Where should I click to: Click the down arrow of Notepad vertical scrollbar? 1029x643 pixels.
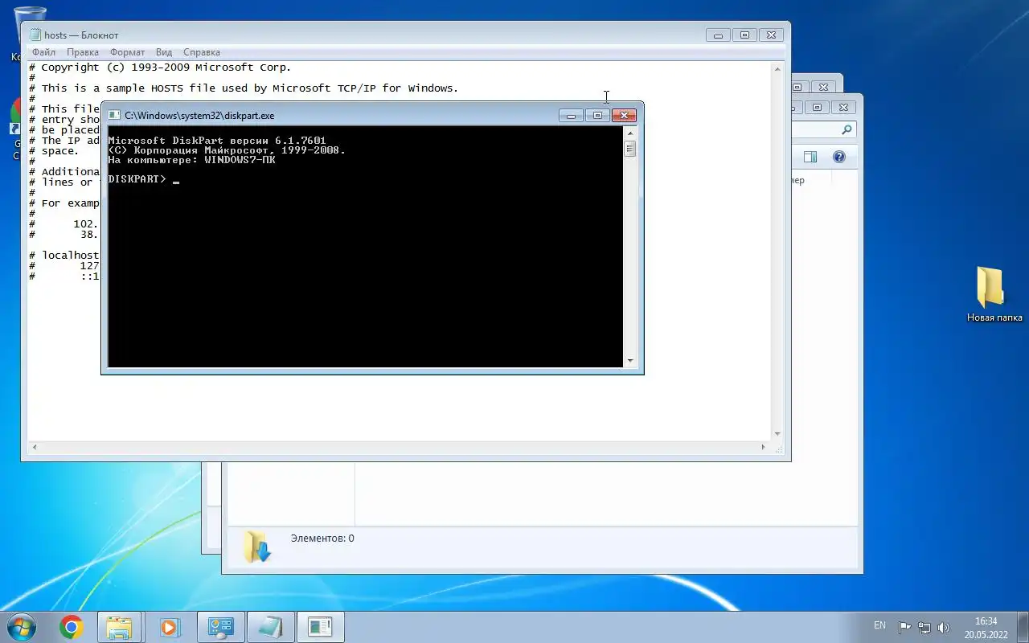tap(777, 434)
